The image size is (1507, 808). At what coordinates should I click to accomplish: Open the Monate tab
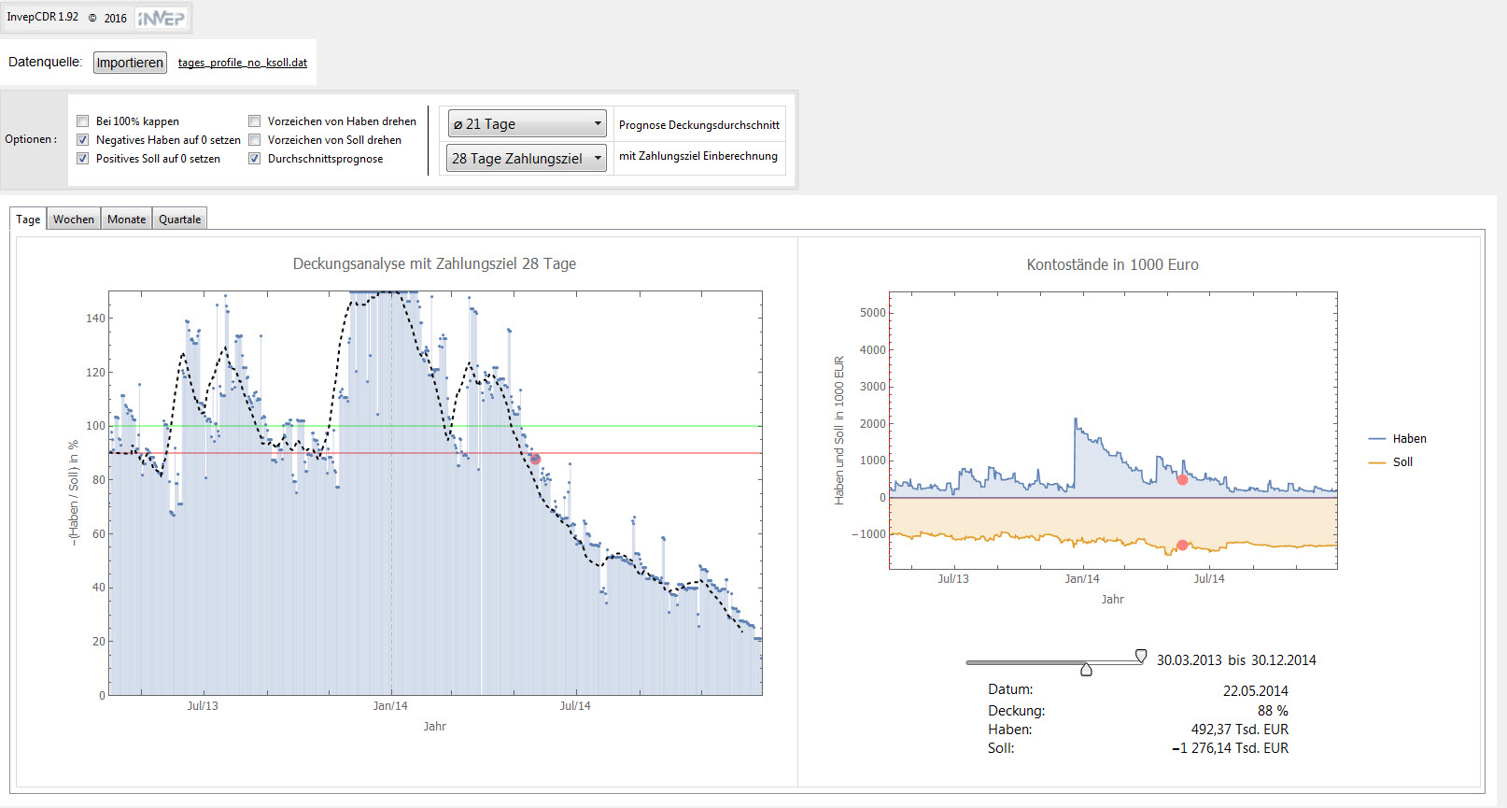click(x=126, y=220)
